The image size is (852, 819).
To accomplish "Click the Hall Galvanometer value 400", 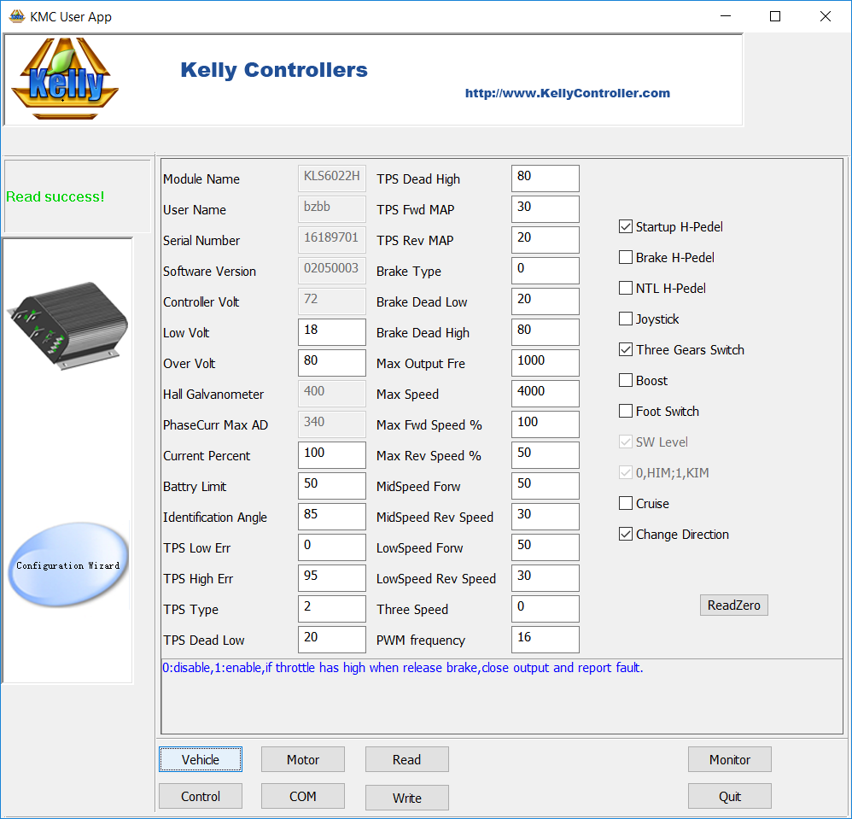I will (x=332, y=394).
